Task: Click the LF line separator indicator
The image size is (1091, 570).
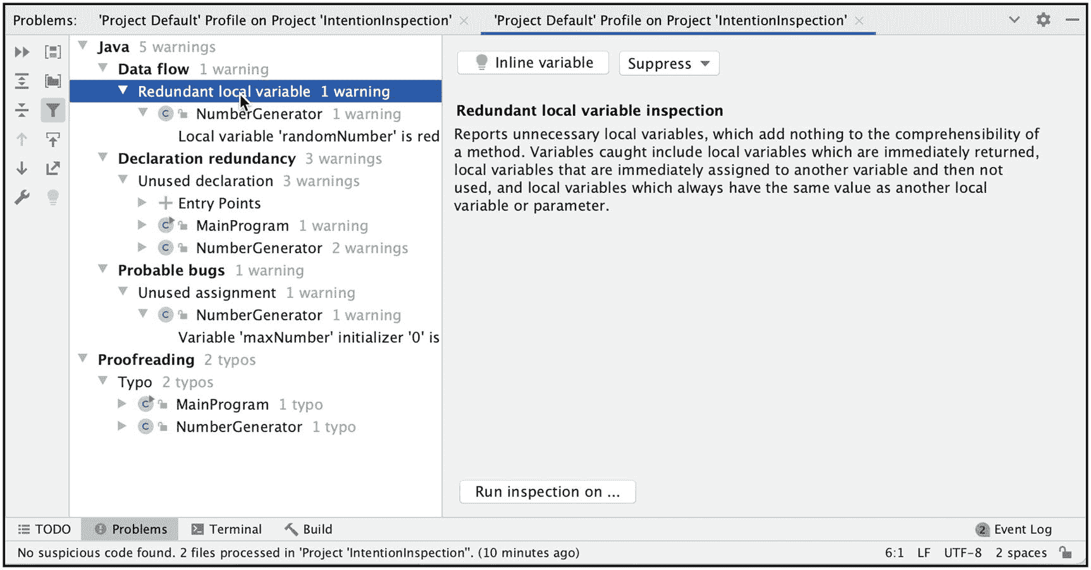Action: click(923, 552)
